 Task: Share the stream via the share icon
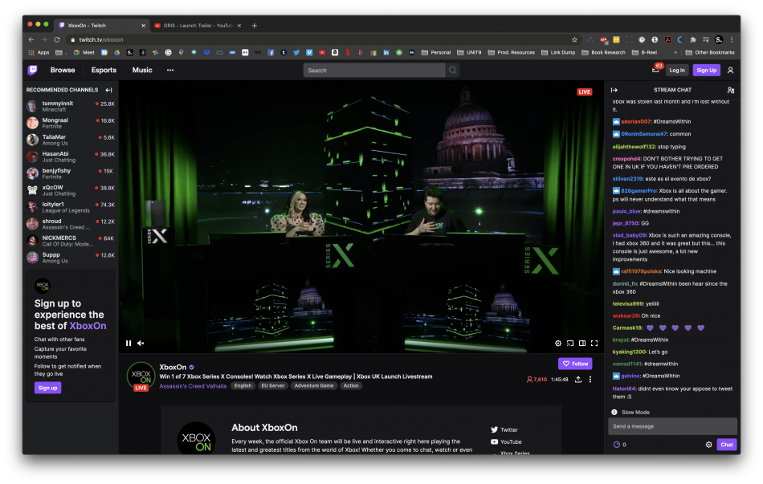[x=578, y=380]
